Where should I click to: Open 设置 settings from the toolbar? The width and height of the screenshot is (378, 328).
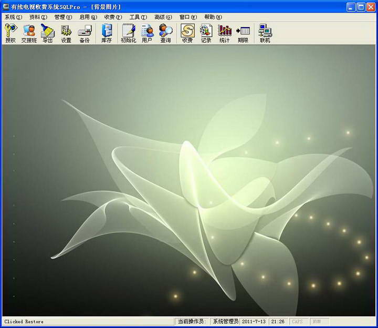point(66,33)
